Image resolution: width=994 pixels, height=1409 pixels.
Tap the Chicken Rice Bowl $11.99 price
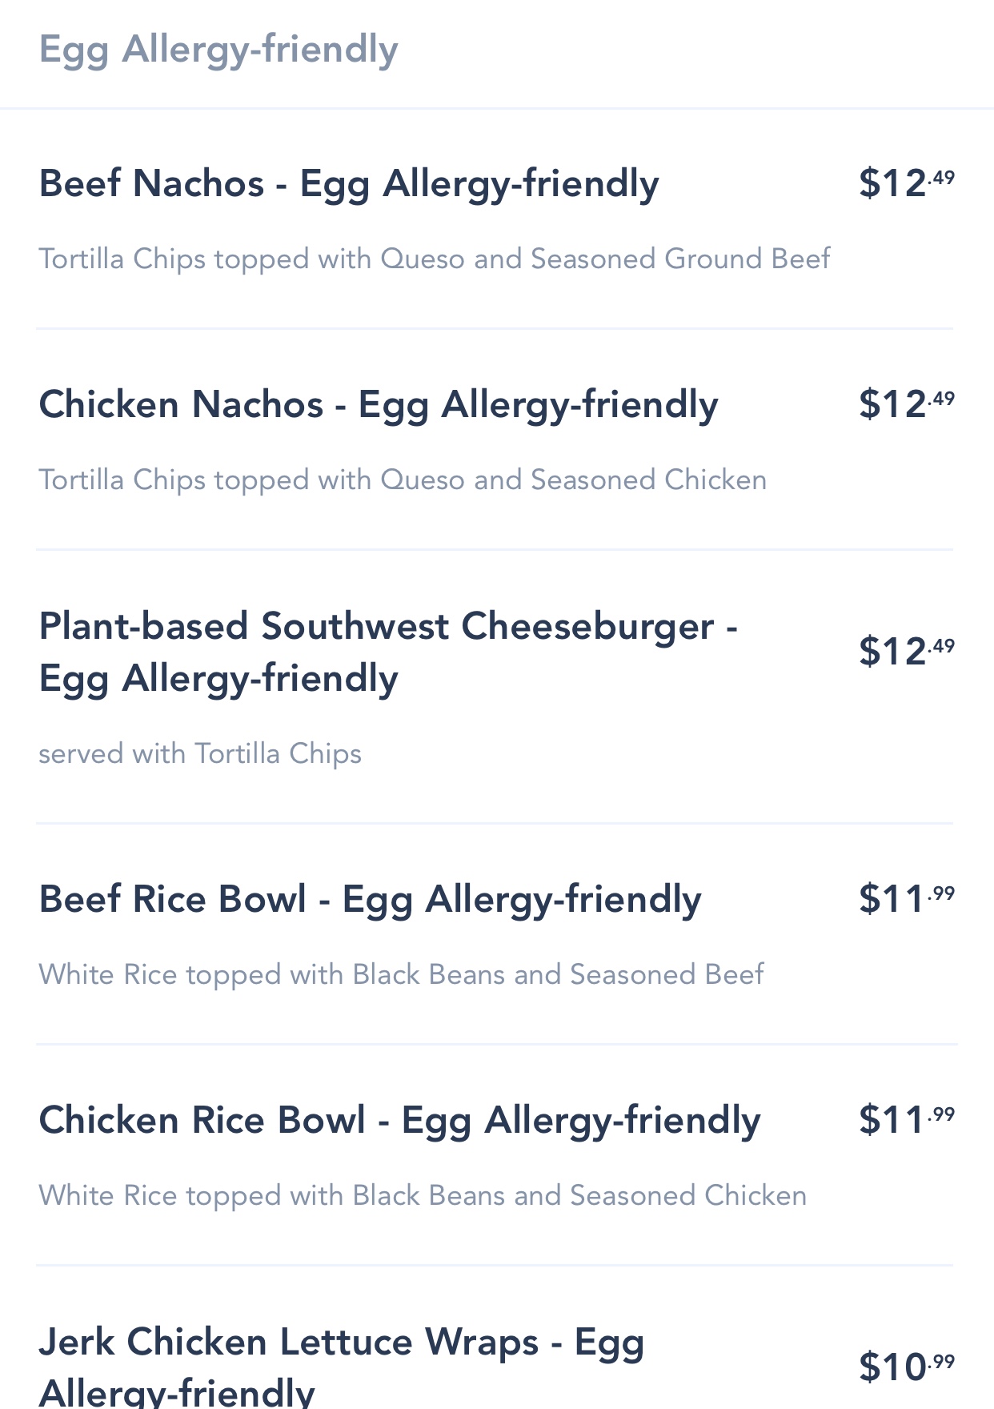[906, 1120]
